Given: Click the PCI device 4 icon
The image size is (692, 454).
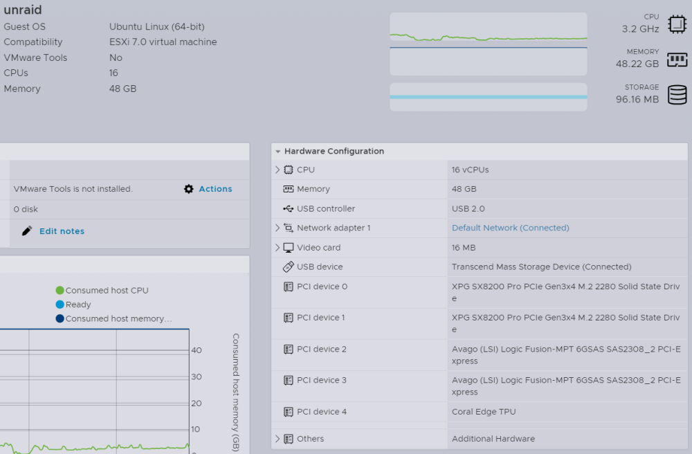Looking at the screenshot, I should (x=288, y=412).
